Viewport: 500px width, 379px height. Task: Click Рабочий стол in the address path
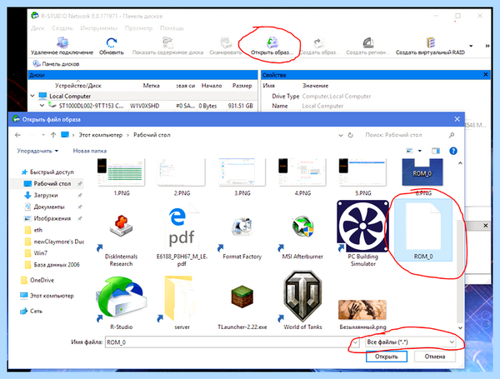(152, 135)
